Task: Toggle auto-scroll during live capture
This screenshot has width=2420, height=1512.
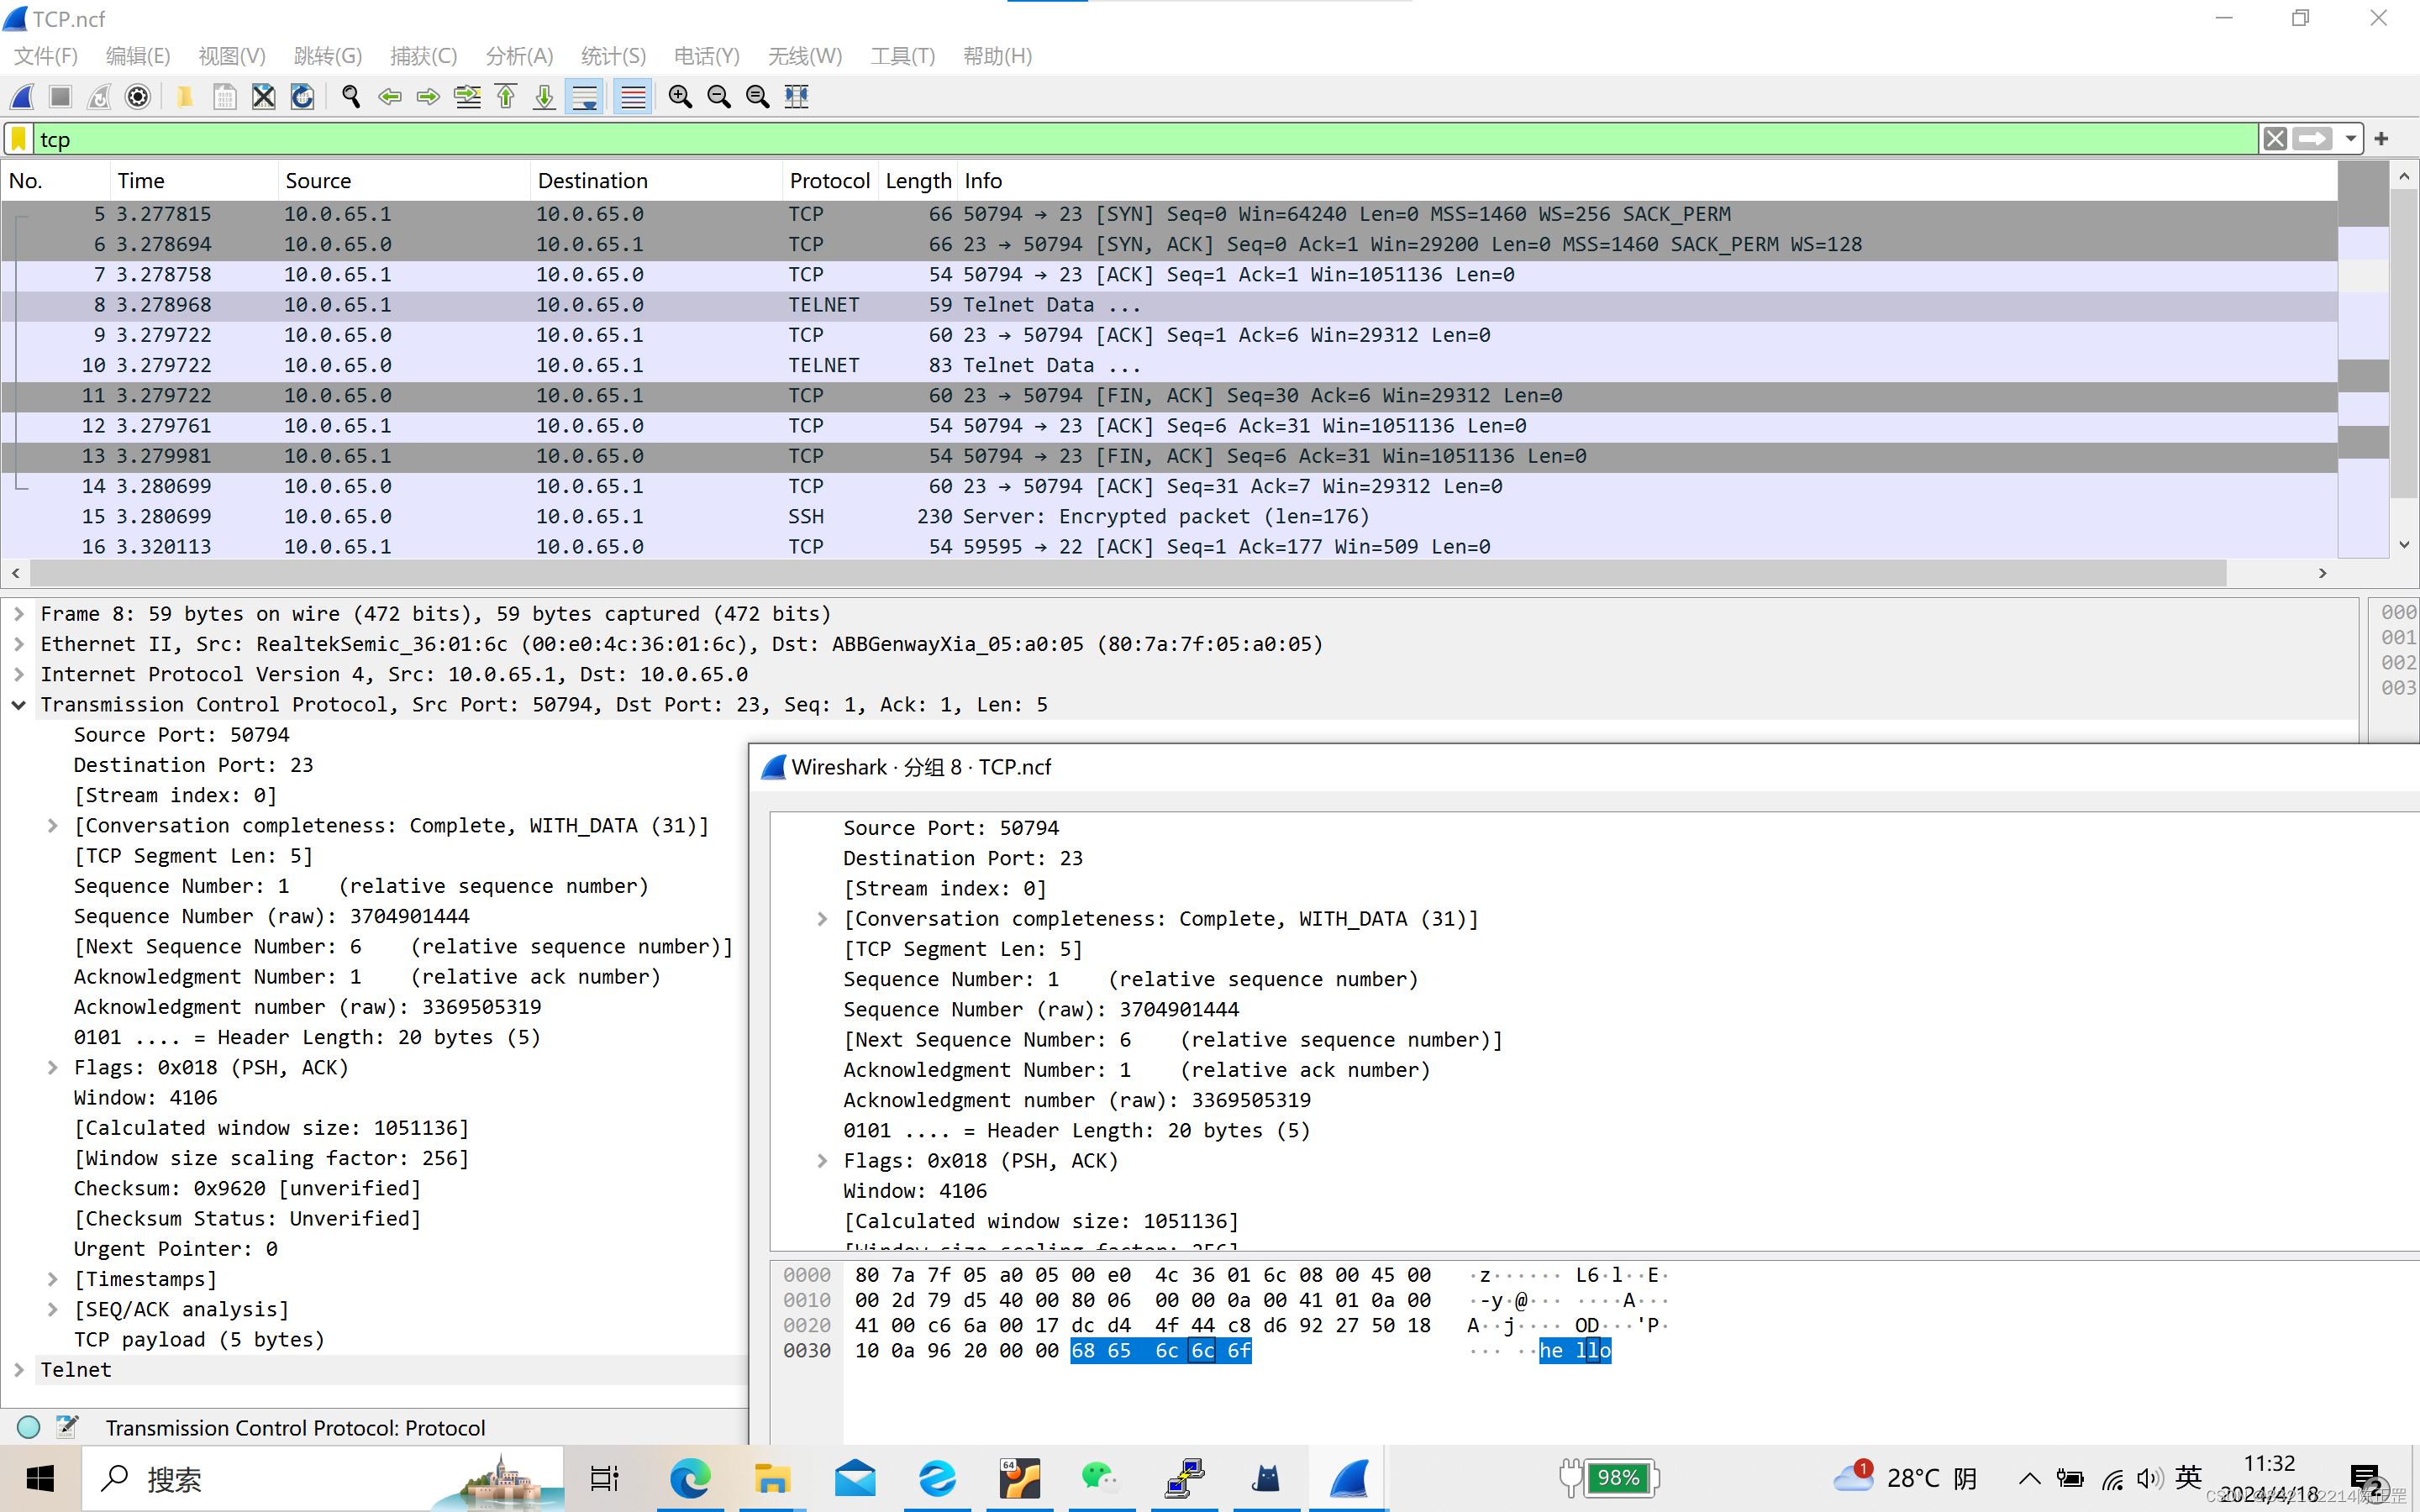Action: point(584,97)
